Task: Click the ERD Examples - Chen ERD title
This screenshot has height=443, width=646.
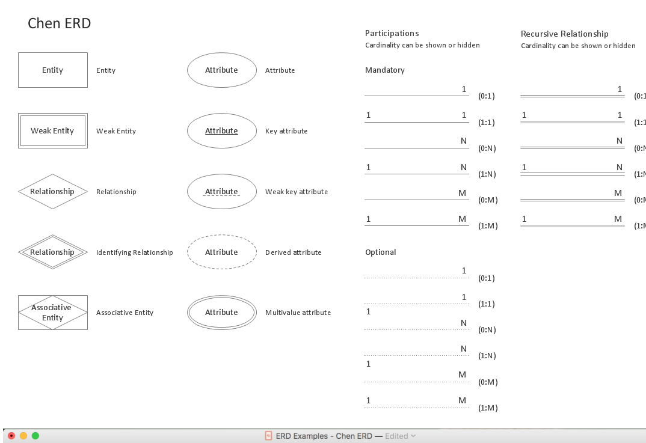Action: click(323, 435)
